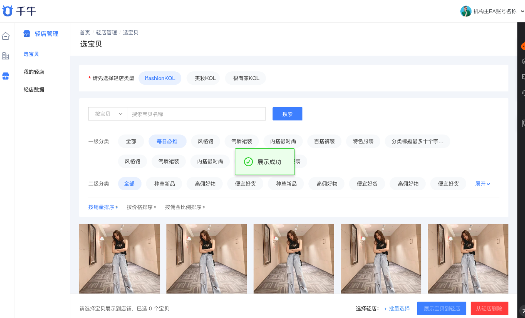The image size is (525, 318).
Task: Select the first product thumbnail
Action: pyautogui.click(x=120, y=259)
